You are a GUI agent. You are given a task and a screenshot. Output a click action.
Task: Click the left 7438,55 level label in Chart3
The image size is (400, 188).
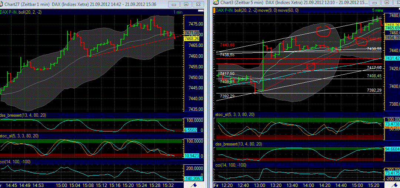(227, 55)
